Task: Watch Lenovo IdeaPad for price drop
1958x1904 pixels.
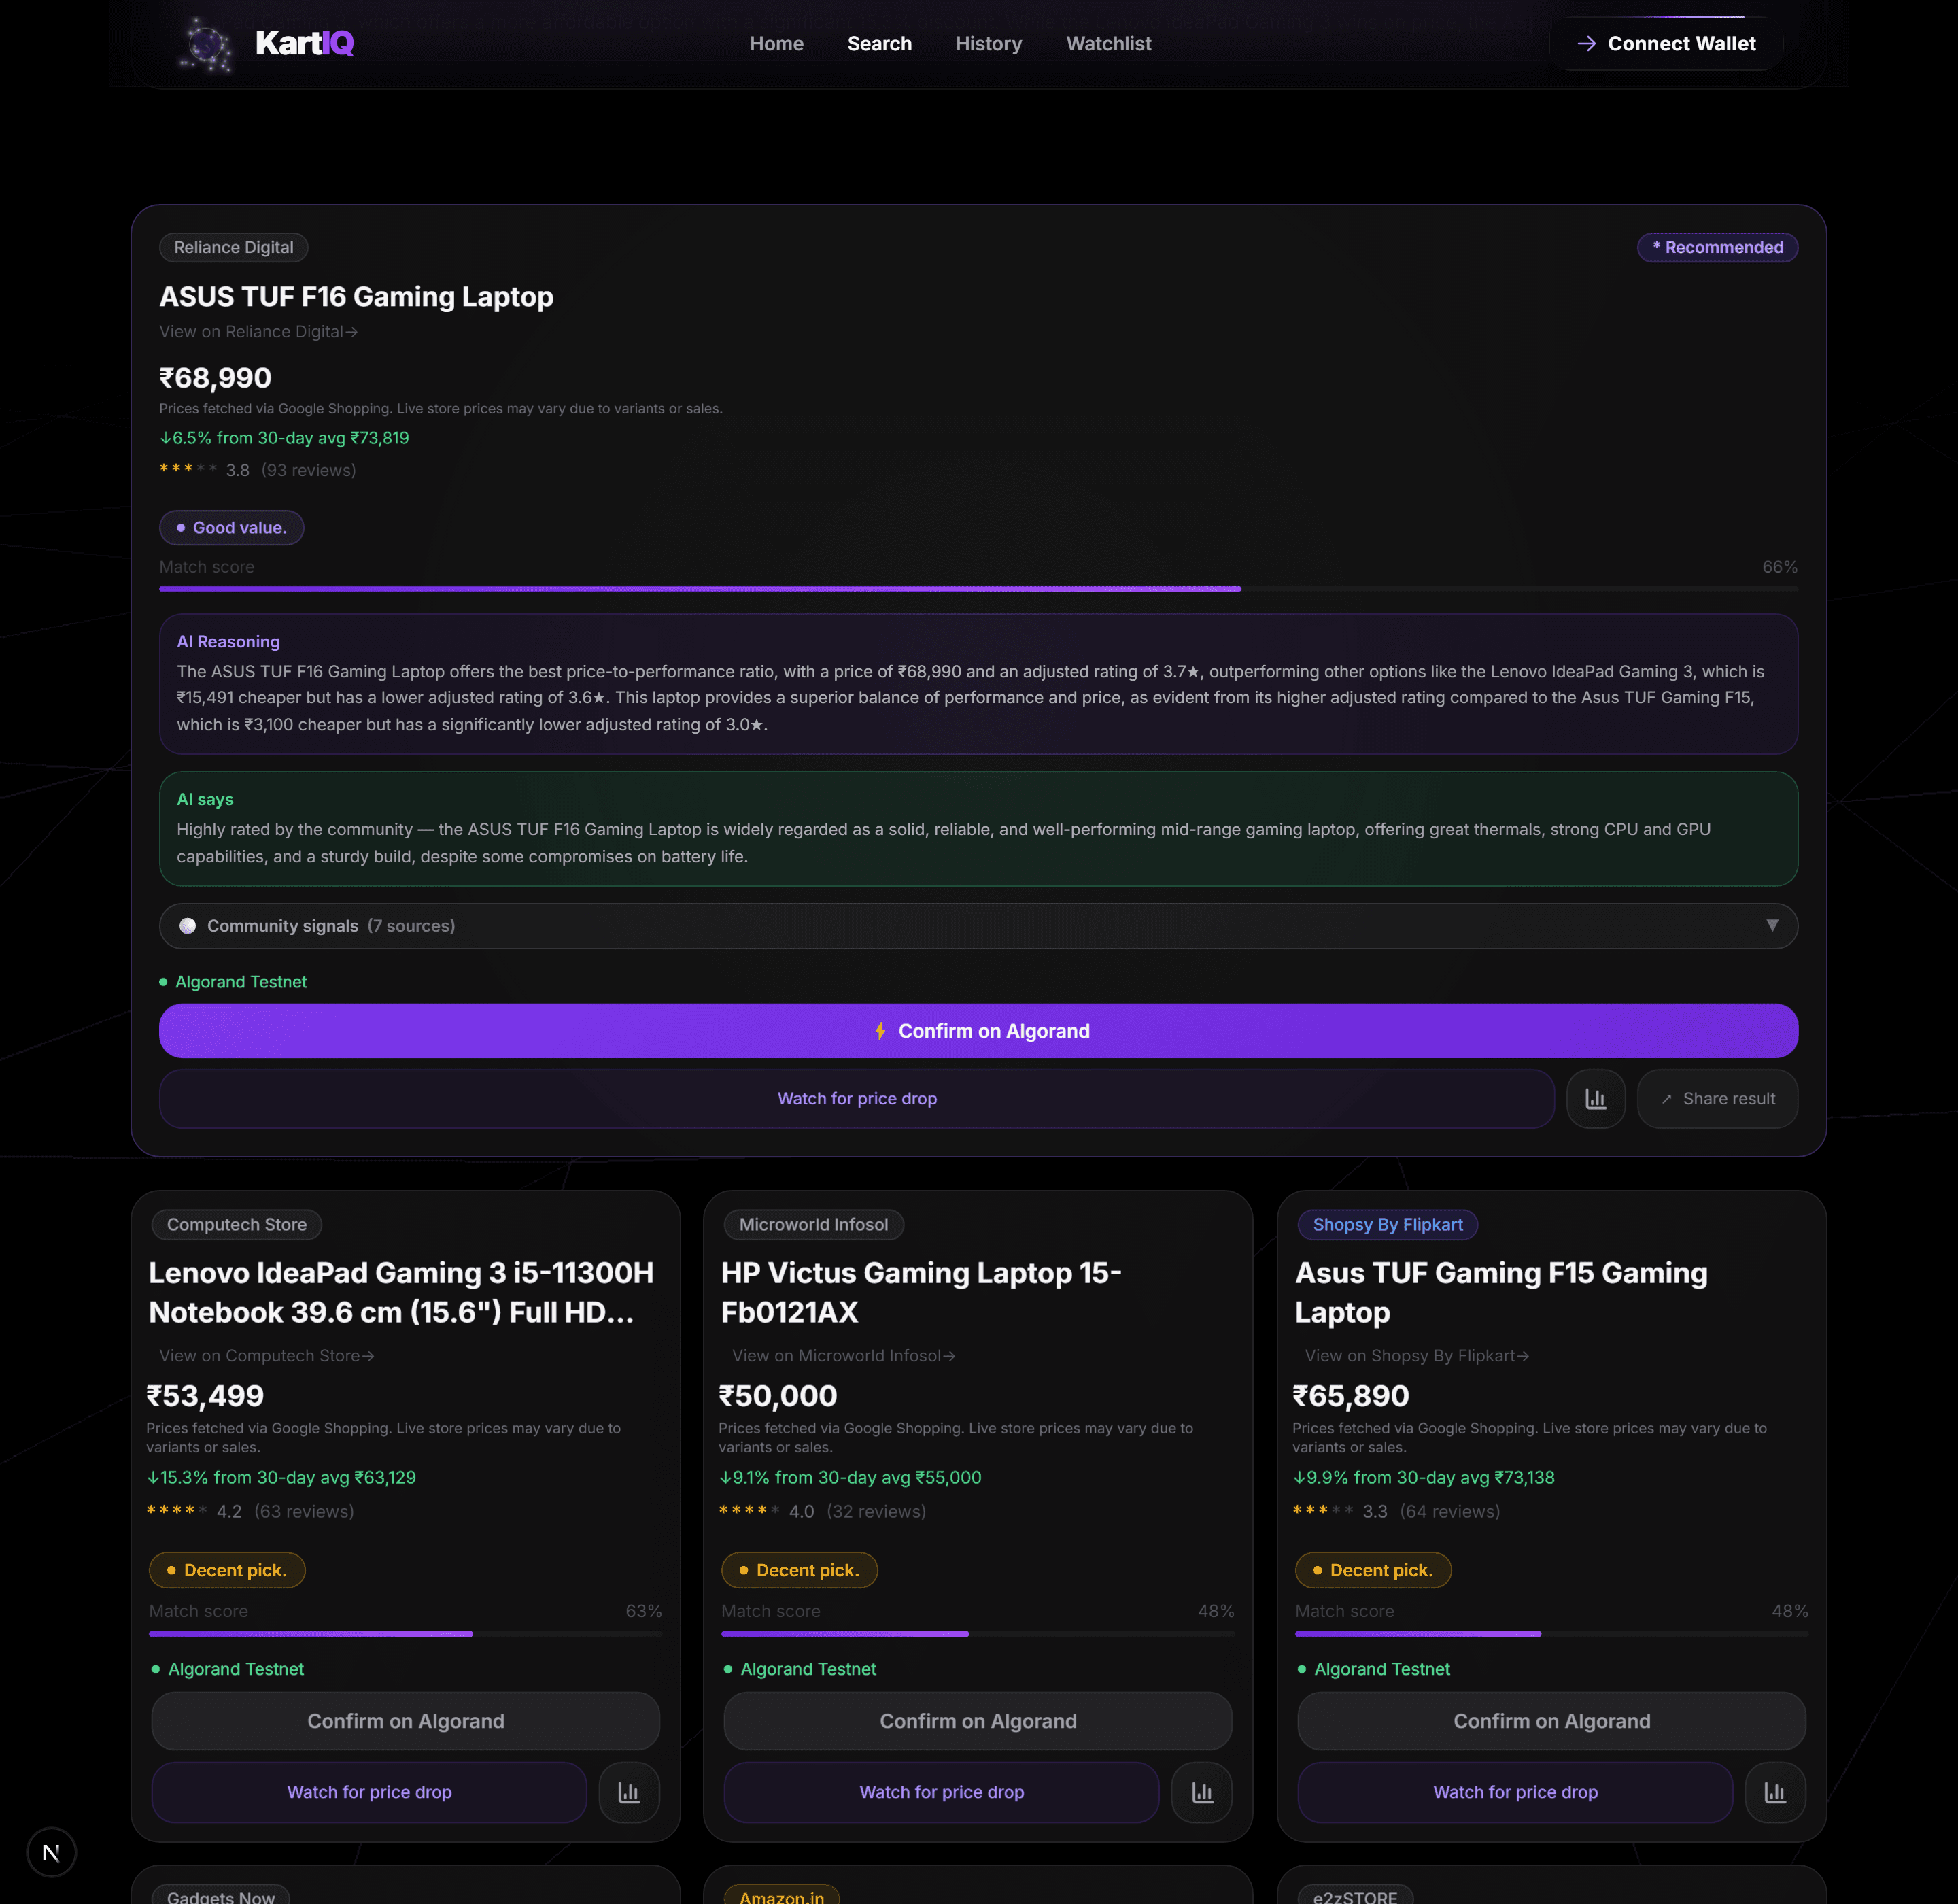Action: click(x=369, y=1792)
